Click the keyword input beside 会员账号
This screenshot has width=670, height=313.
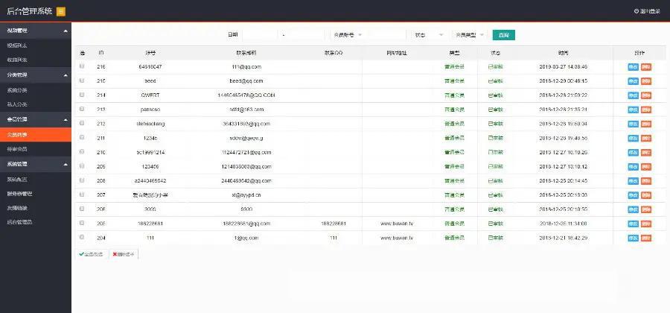click(x=386, y=35)
